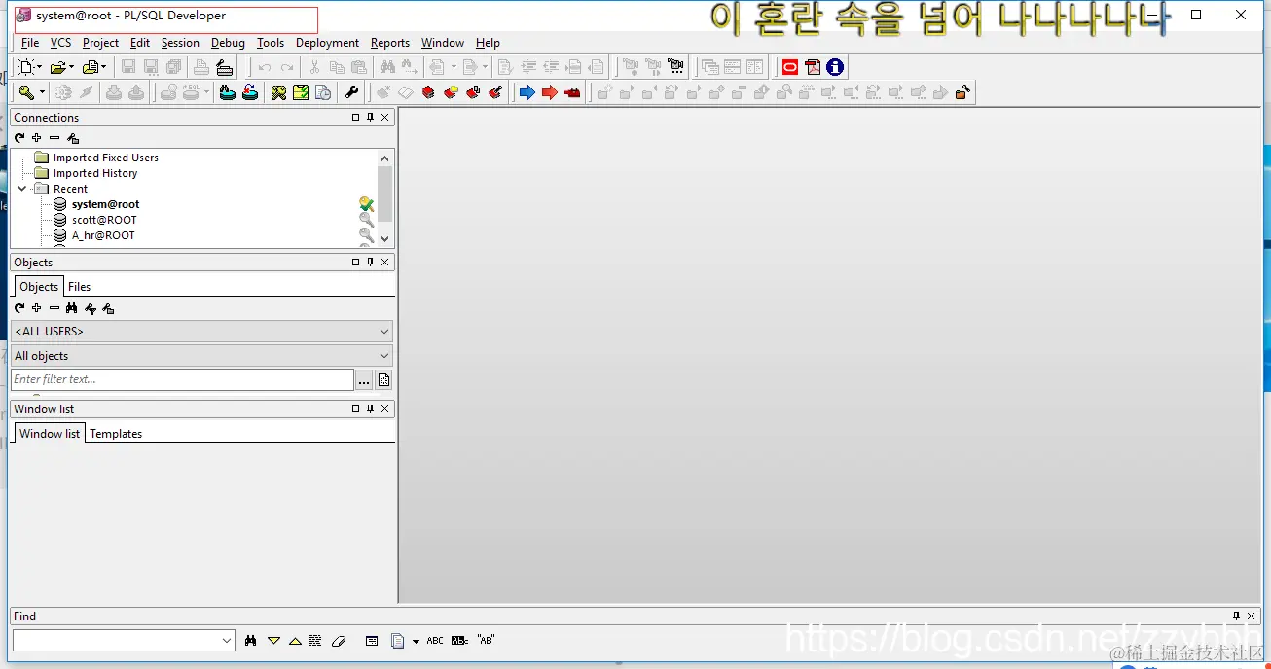1271x669 pixels.
Task: Open the Tools menu
Action: coord(271,43)
